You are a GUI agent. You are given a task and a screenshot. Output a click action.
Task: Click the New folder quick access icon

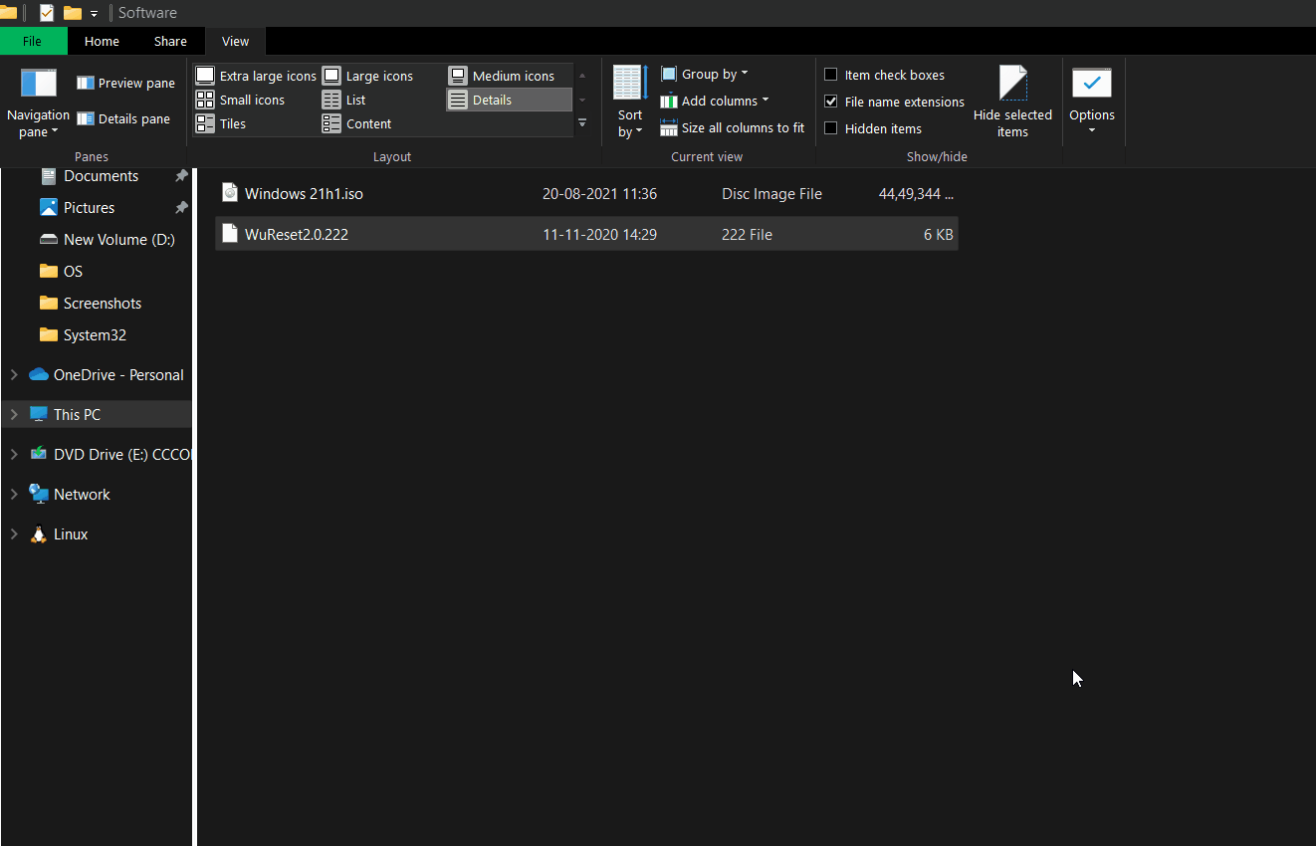click(73, 13)
